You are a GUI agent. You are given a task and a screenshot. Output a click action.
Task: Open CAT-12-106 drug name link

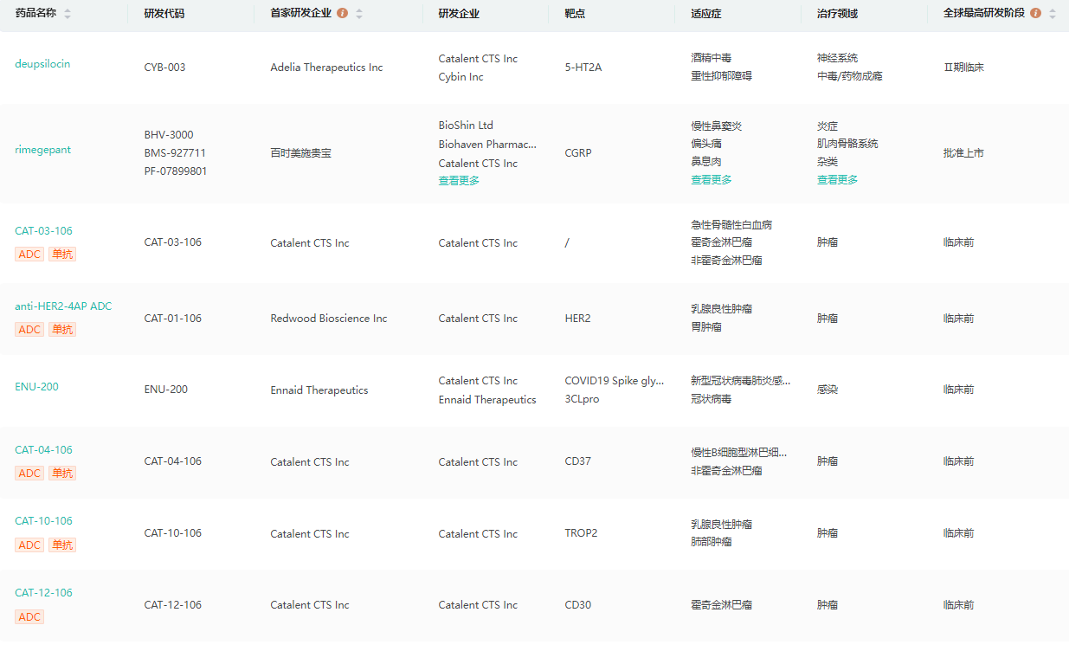pos(44,593)
